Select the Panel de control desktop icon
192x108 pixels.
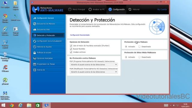coord(5,44)
